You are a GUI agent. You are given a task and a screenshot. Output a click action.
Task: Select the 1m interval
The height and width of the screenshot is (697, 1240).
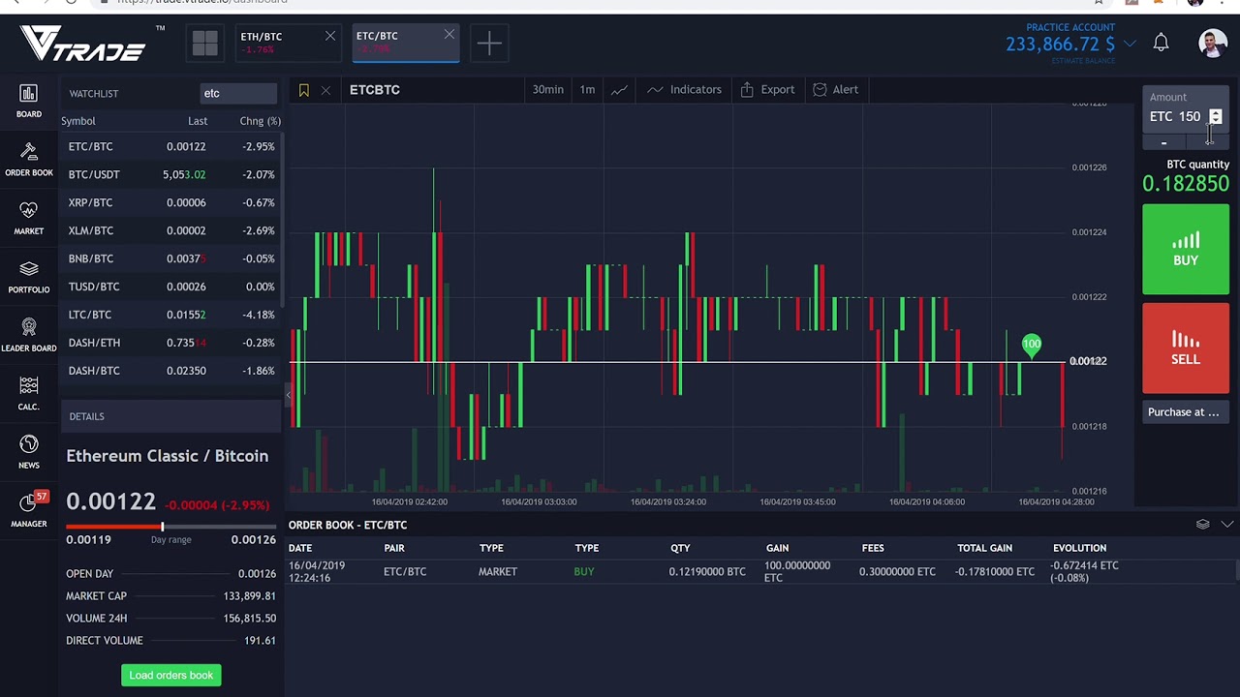(x=587, y=90)
